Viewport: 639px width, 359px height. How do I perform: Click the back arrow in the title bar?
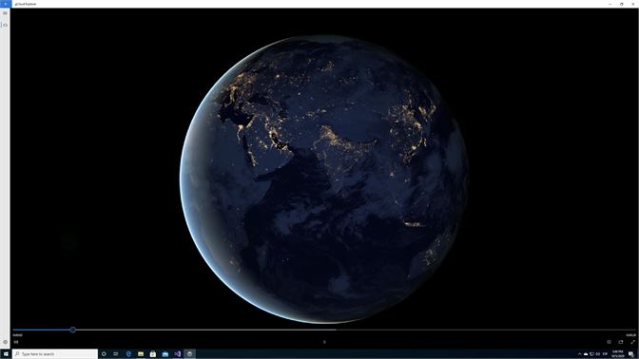pos(5,4)
